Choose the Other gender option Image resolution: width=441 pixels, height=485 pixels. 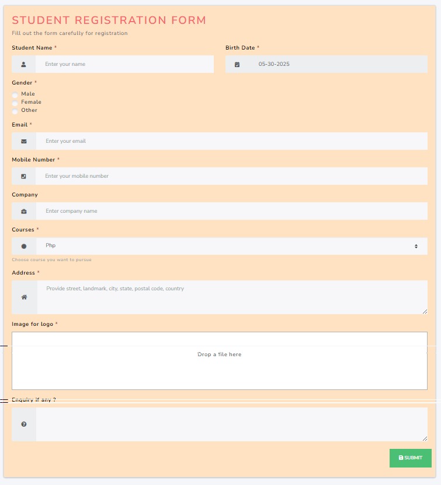pos(15,111)
